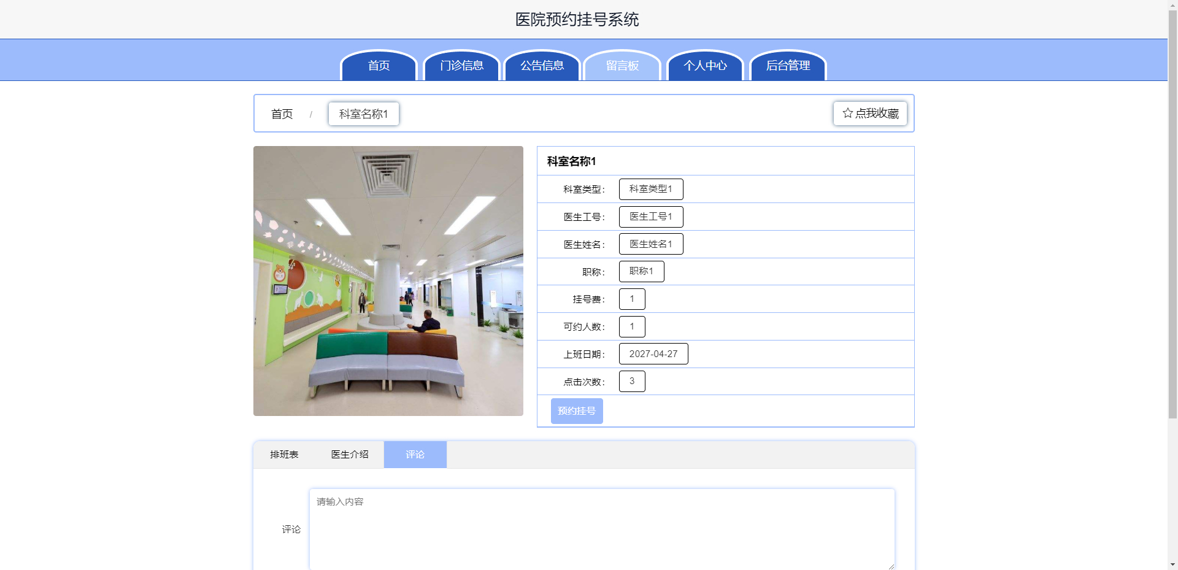Click the textarea resize handle corner
This screenshot has height=570, width=1178.
(890, 566)
